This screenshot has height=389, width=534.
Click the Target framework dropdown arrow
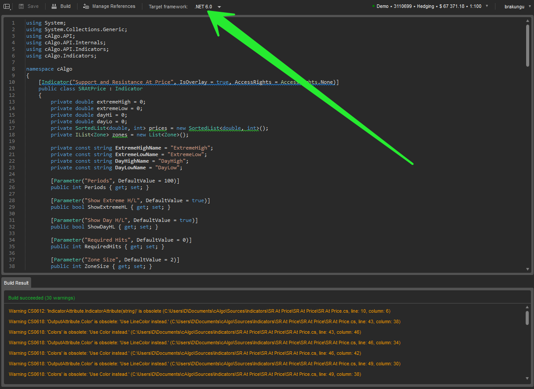coord(219,7)
